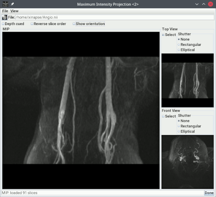
Task: Click the file path input field
Action: (114, 17)
